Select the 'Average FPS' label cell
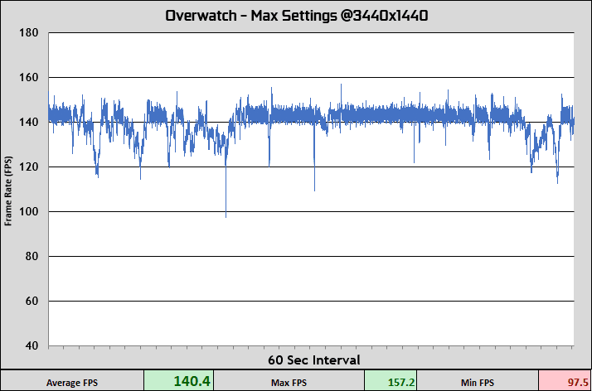The width and height of the screenshot is (592, 391). point(72,381)
